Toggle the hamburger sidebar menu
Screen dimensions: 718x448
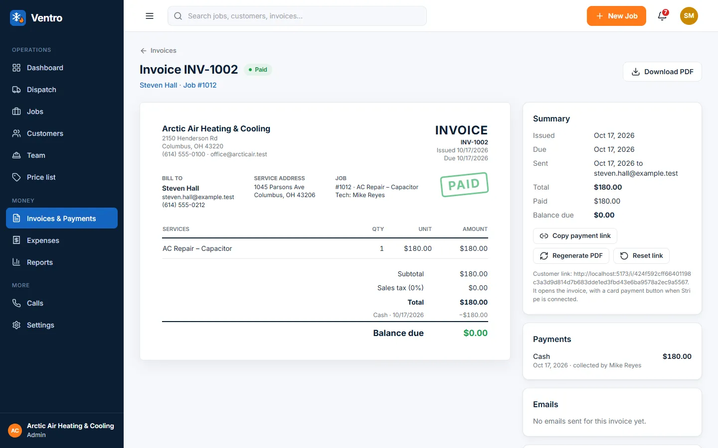pyautogui.click(x=150, y=16)
